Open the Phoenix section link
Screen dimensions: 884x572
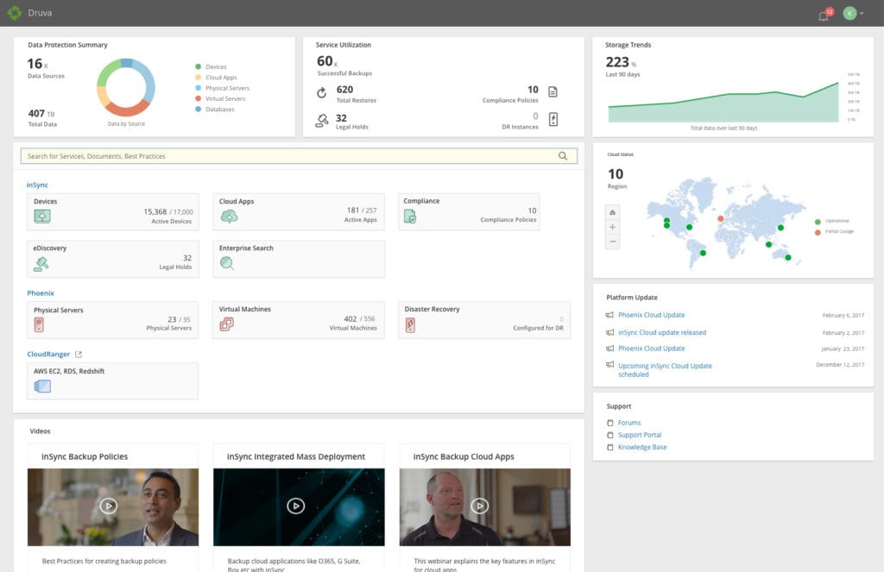pyautogui.click(x=41, y=293)
